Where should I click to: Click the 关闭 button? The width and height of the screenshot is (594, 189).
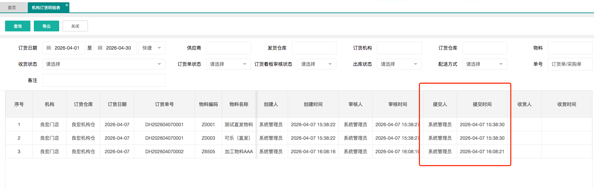(75, 26)
